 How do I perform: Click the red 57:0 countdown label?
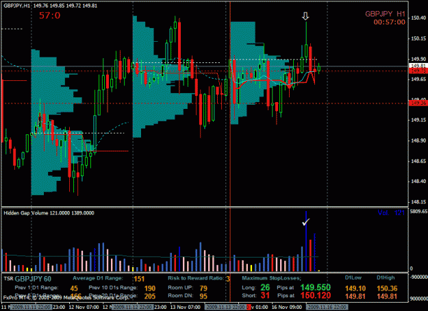pyautogui.click(x=49, y=15)
